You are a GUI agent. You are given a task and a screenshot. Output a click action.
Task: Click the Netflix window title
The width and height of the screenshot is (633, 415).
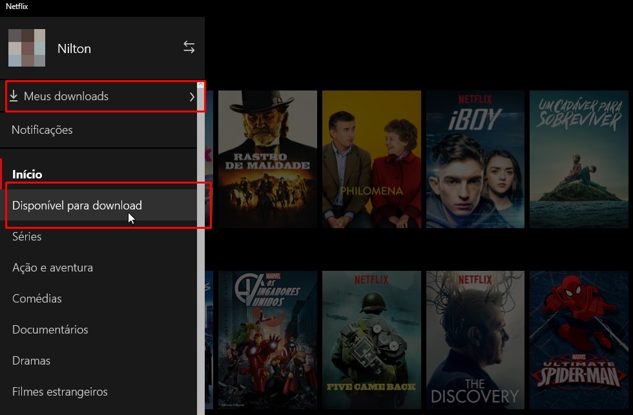pyautogui.click(x=17, y=6)
